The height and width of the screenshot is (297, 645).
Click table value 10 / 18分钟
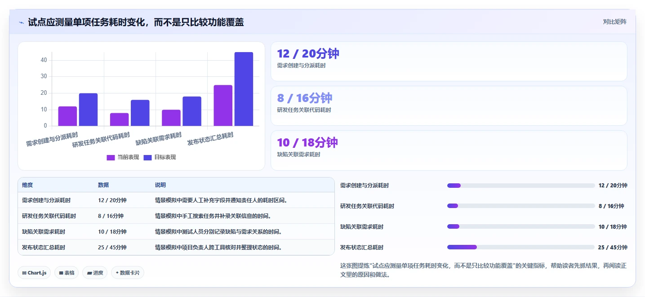(112, 232)
